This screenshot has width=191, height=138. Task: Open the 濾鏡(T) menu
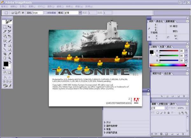tap(60, 6)
